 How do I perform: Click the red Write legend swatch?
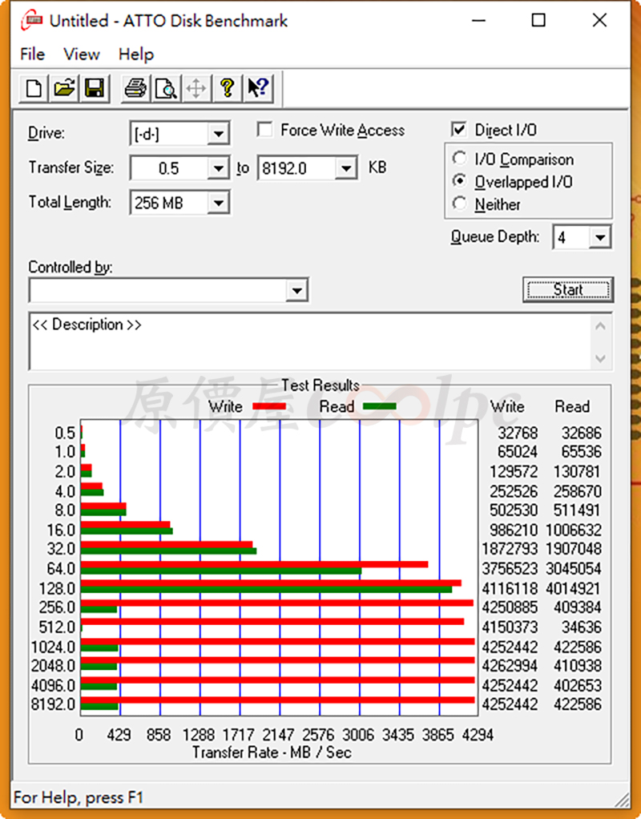click(x=269, y=406)
